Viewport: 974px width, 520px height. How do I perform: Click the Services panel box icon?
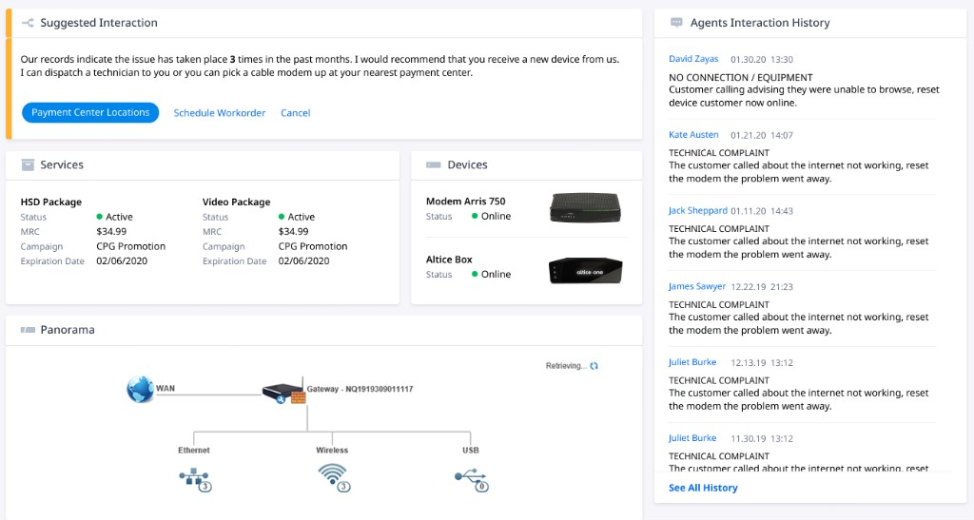pos(28,164)
